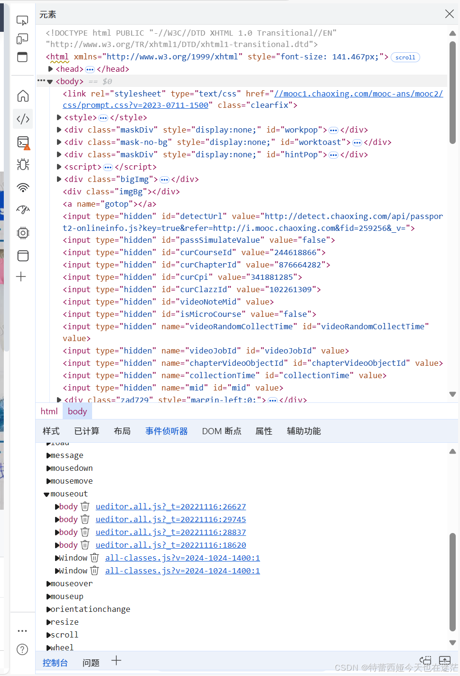
Task: Click the body element ellipsis actions button
Action: pyautogui.click(x=41, y=81)
